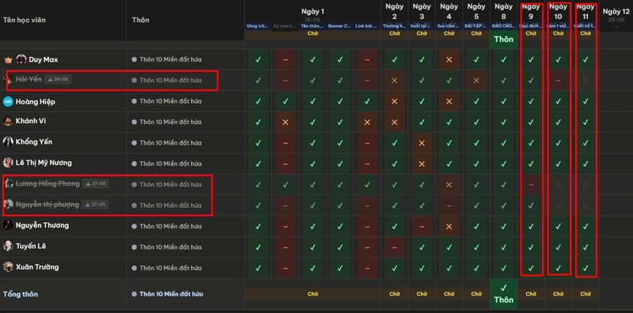Image resolution: width=633 pixels, height=313 pixels.
Task: Select the Ngày 1 column header
Action: [x=313, y=12]
